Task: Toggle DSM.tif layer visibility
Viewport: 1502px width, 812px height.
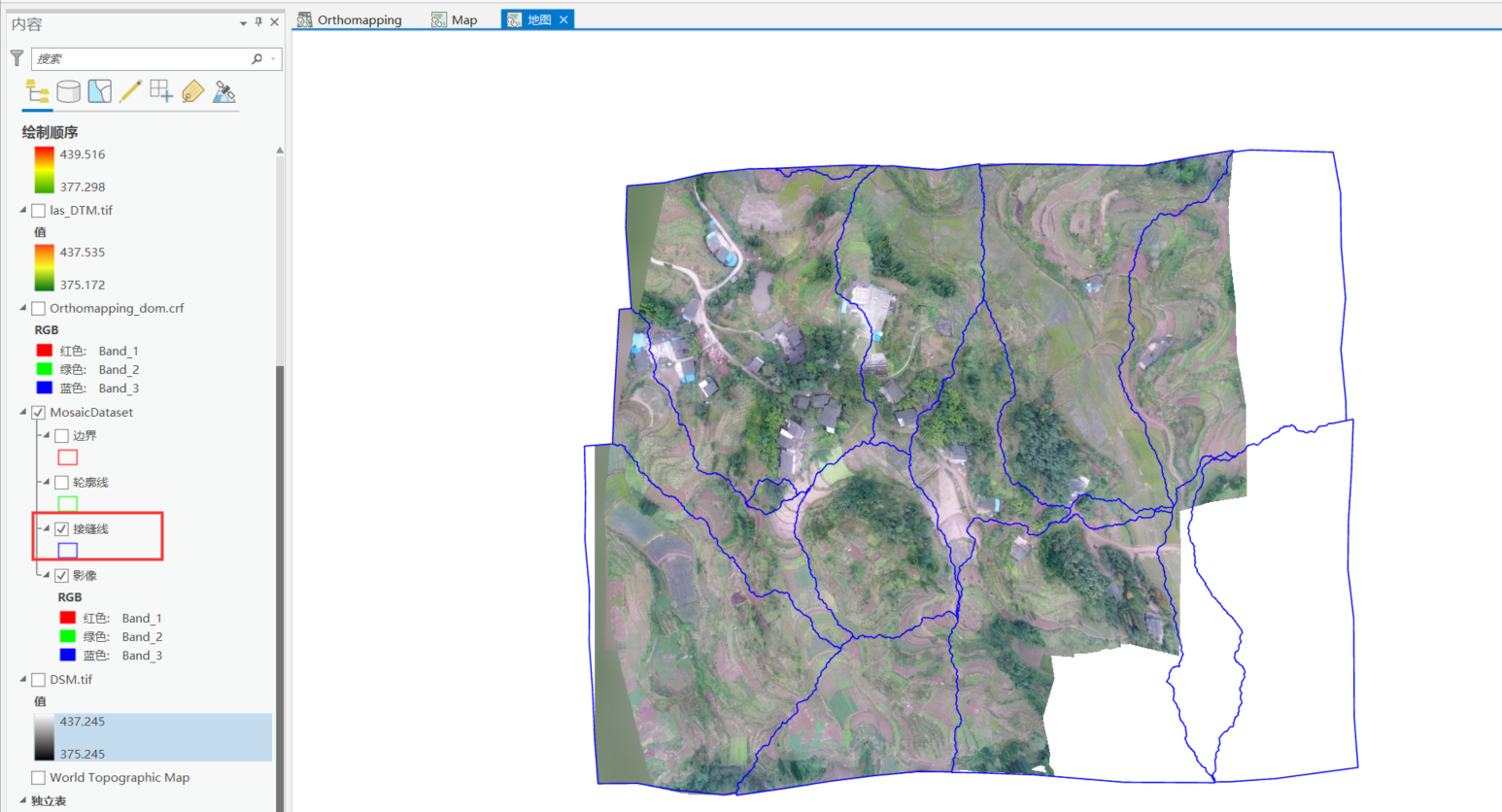Action: (39, 679)
